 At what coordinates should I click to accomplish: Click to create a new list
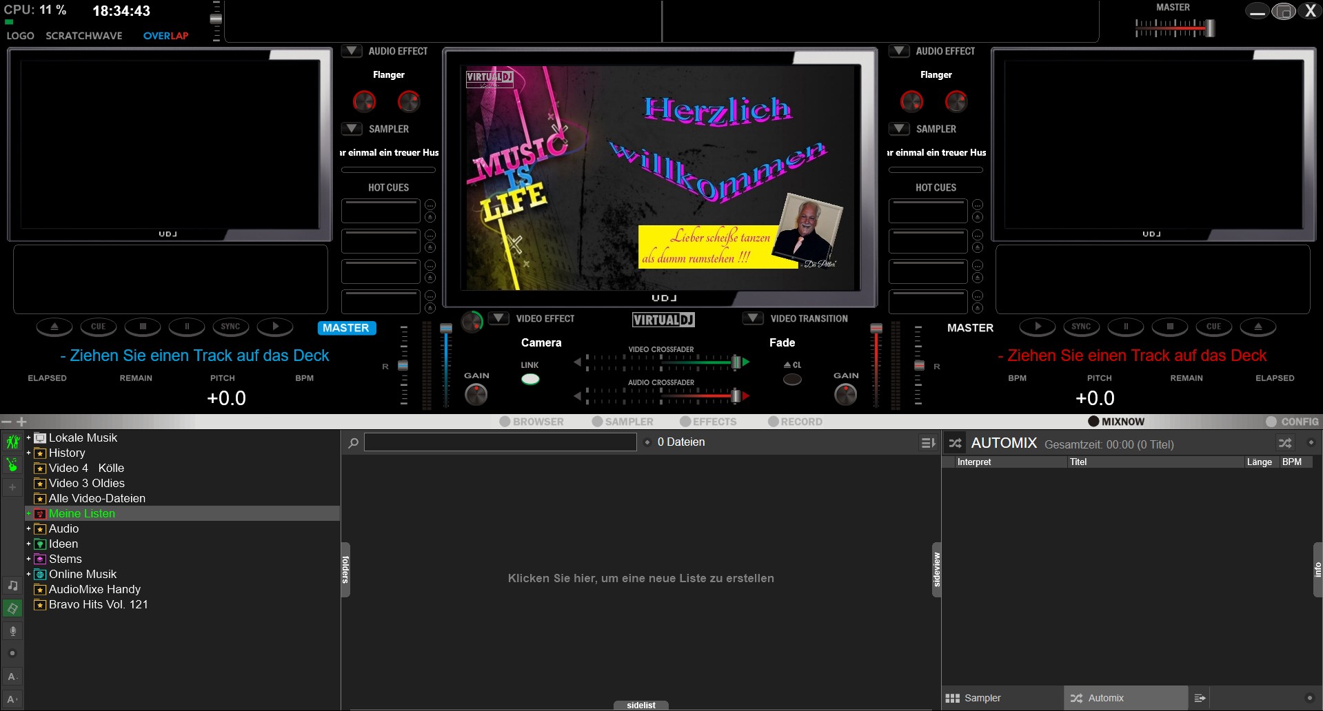tap(641, 578)
